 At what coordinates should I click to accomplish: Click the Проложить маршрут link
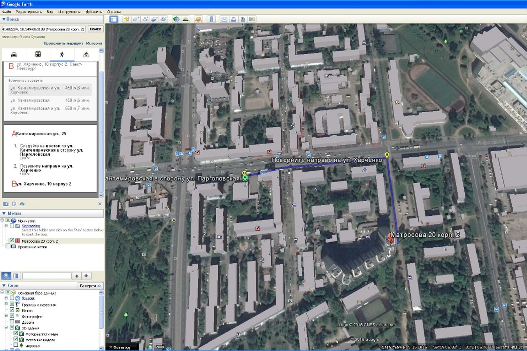click(63, 43)
